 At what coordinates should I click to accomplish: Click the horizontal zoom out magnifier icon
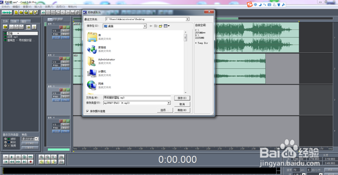(x=48, y=157)
